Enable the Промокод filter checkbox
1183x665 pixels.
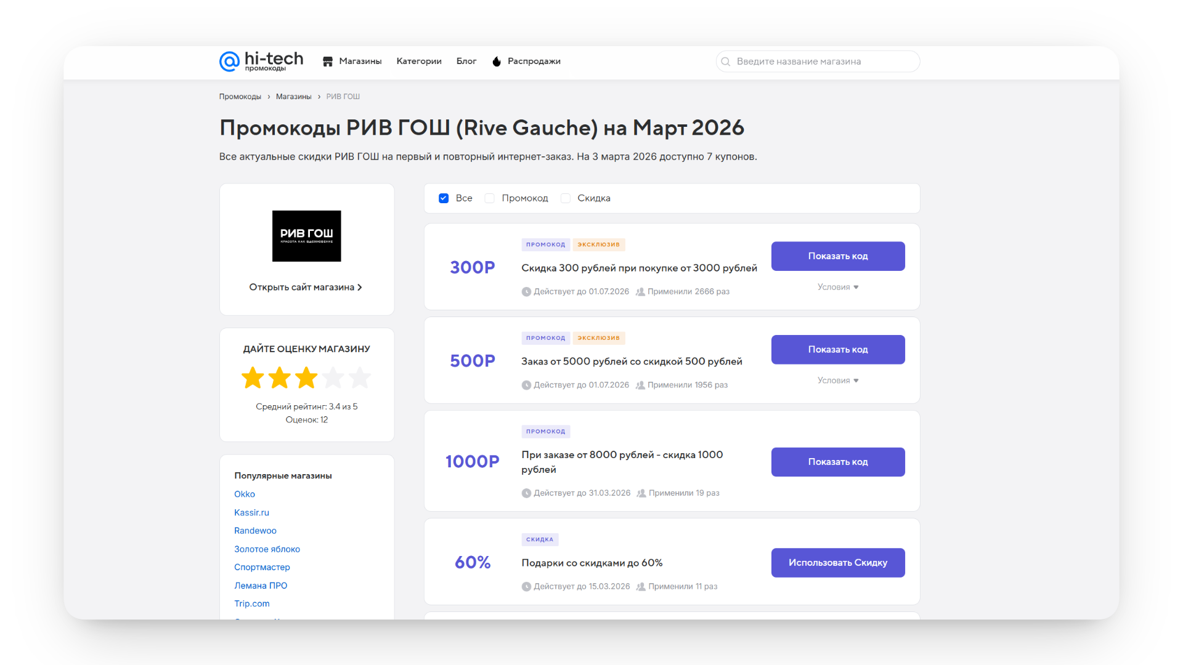490,198
